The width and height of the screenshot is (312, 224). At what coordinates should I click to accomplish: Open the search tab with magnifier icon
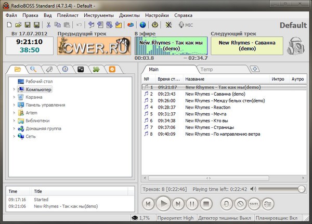coord(33,69)
